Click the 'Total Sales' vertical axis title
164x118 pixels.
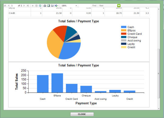tap(16, 82)
